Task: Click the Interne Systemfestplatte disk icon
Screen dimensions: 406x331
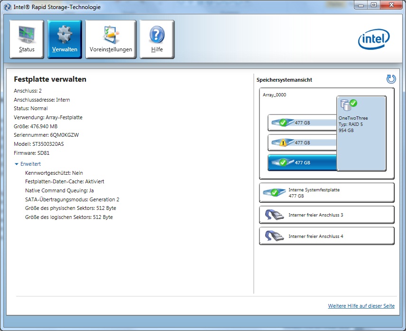Action: [274, 193]
